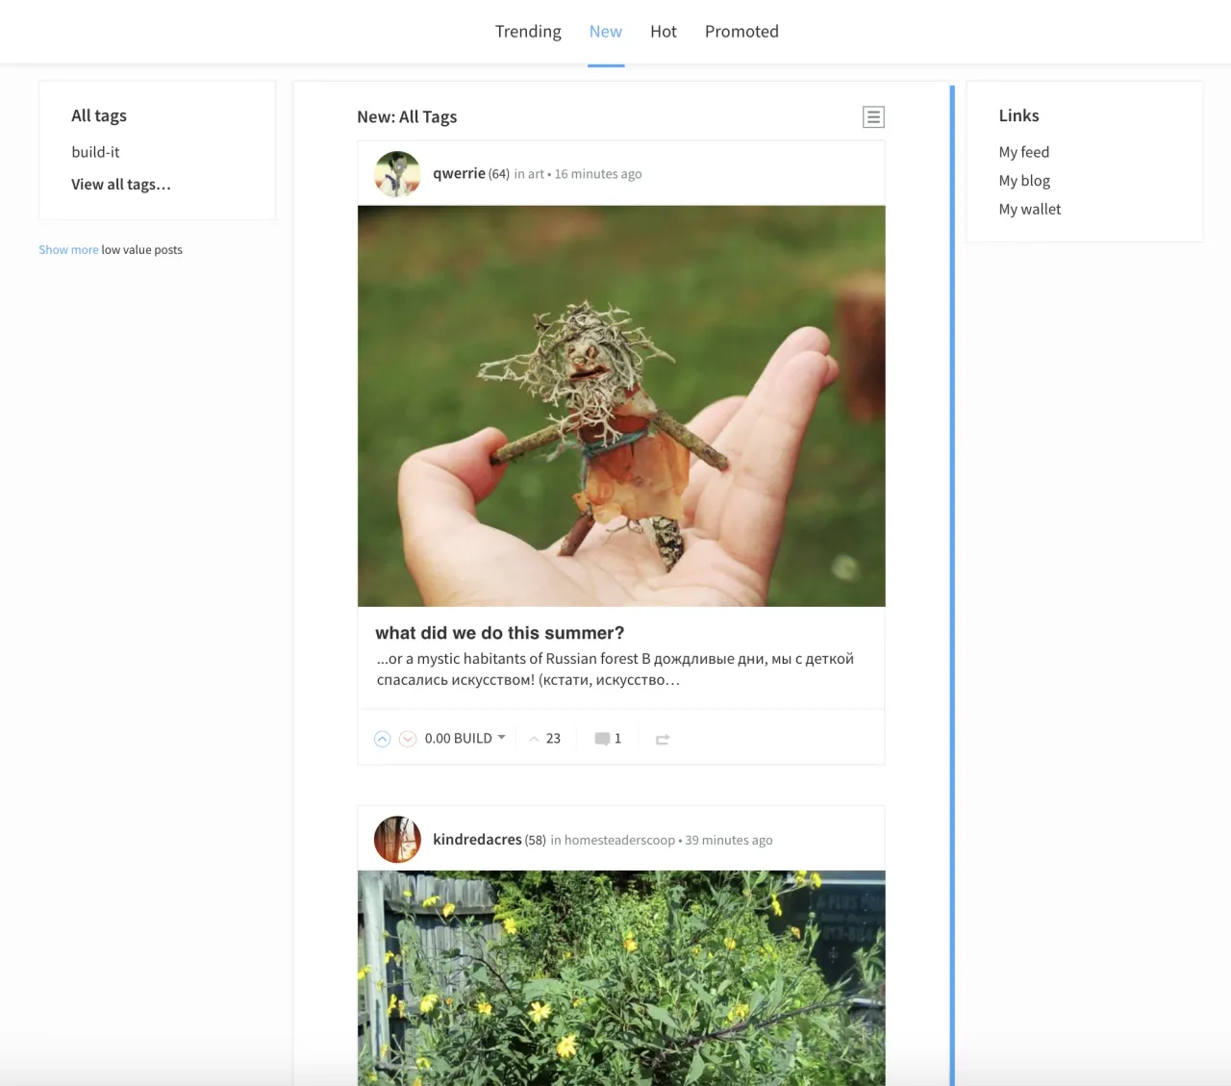
Task: Open the yellow flowers post image
Action: 621,978
